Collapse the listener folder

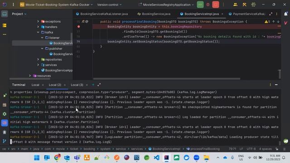click(42, 38)
